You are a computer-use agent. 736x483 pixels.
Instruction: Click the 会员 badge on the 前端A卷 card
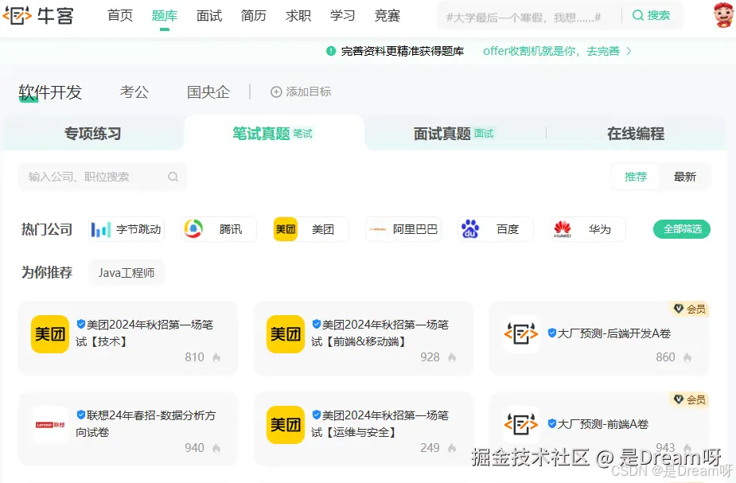tap(690, 399)
